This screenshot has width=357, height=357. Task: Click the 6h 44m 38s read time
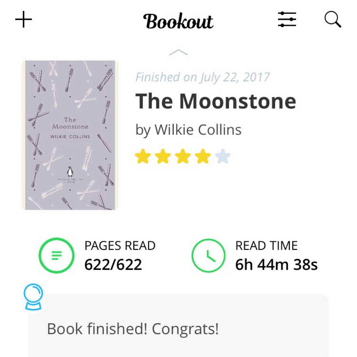tap(276, 264)
